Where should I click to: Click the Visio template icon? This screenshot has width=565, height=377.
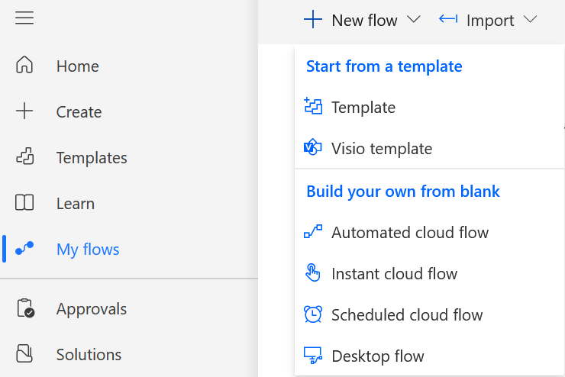coord(313,147)
